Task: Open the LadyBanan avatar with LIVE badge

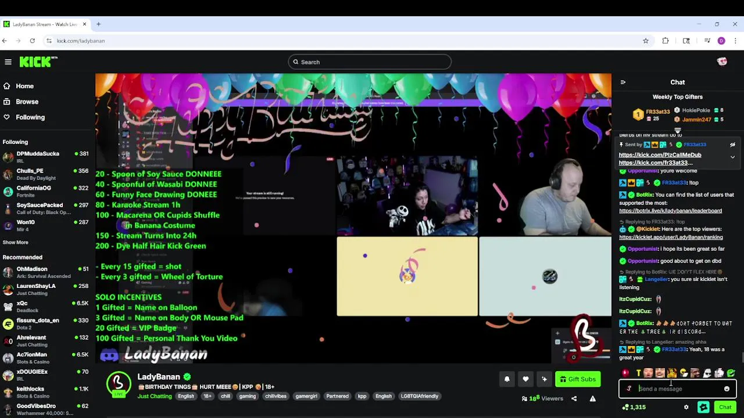Action: [119, 384]
